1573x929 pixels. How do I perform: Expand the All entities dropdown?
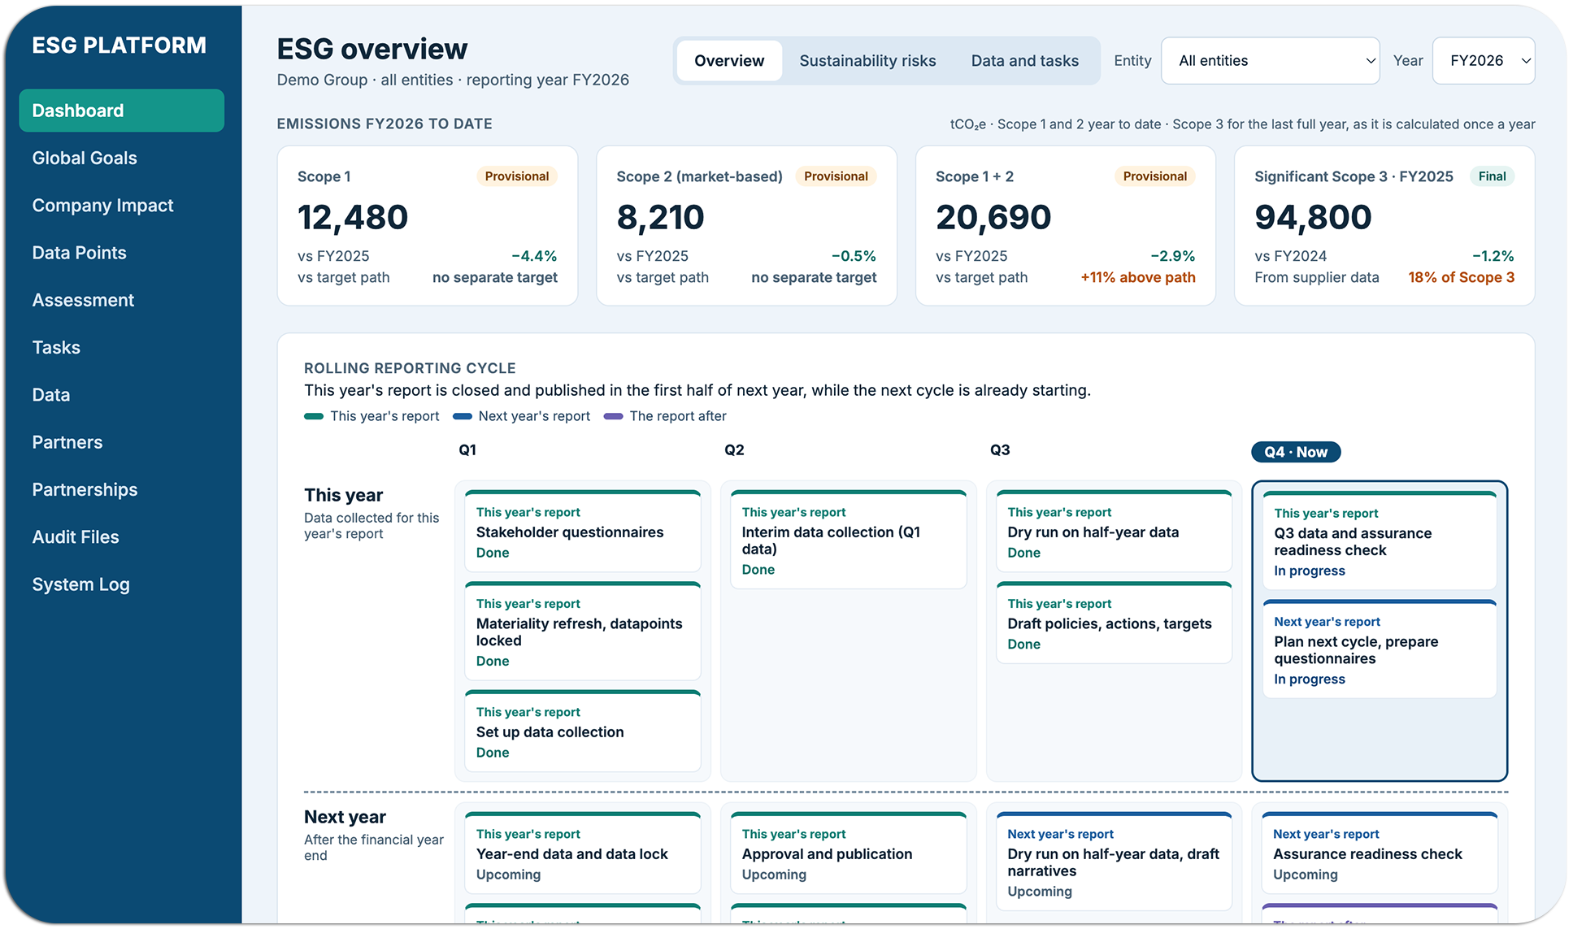(1270, 61)
